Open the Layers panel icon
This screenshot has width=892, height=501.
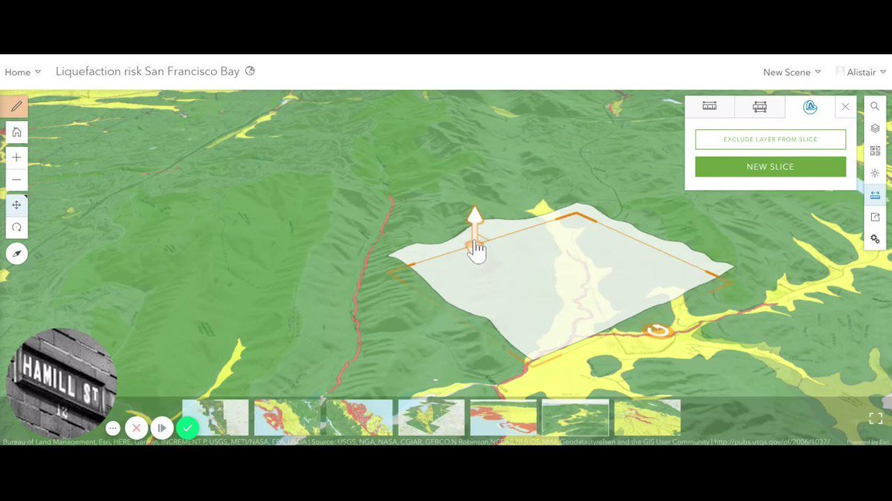click(875, 128)
